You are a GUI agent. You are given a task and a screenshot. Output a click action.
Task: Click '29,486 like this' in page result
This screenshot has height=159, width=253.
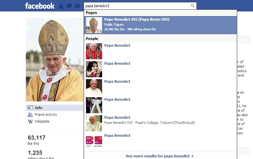click(114, 29)
